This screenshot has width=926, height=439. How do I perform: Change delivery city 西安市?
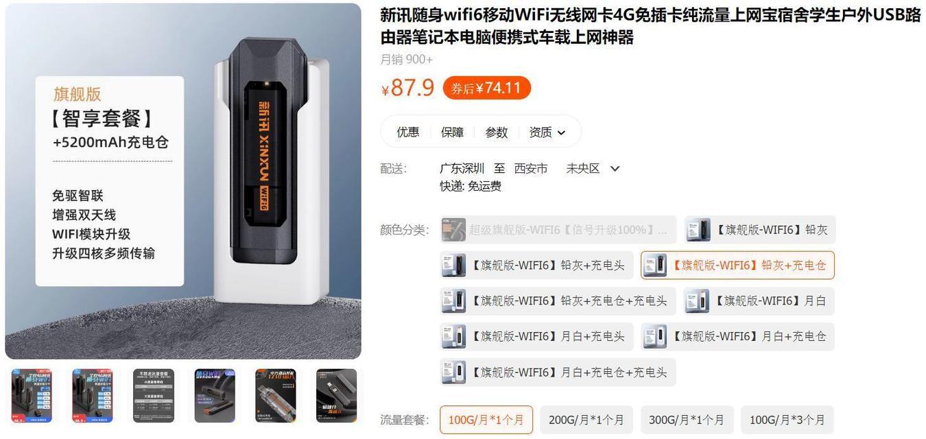[x=531, y=168]
